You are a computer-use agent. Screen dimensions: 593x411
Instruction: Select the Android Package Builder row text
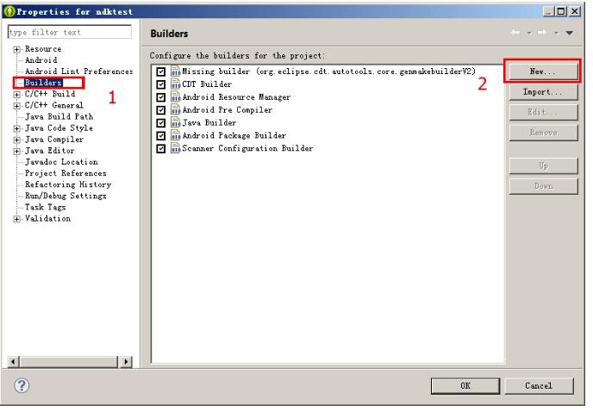(x=234, y=136)
